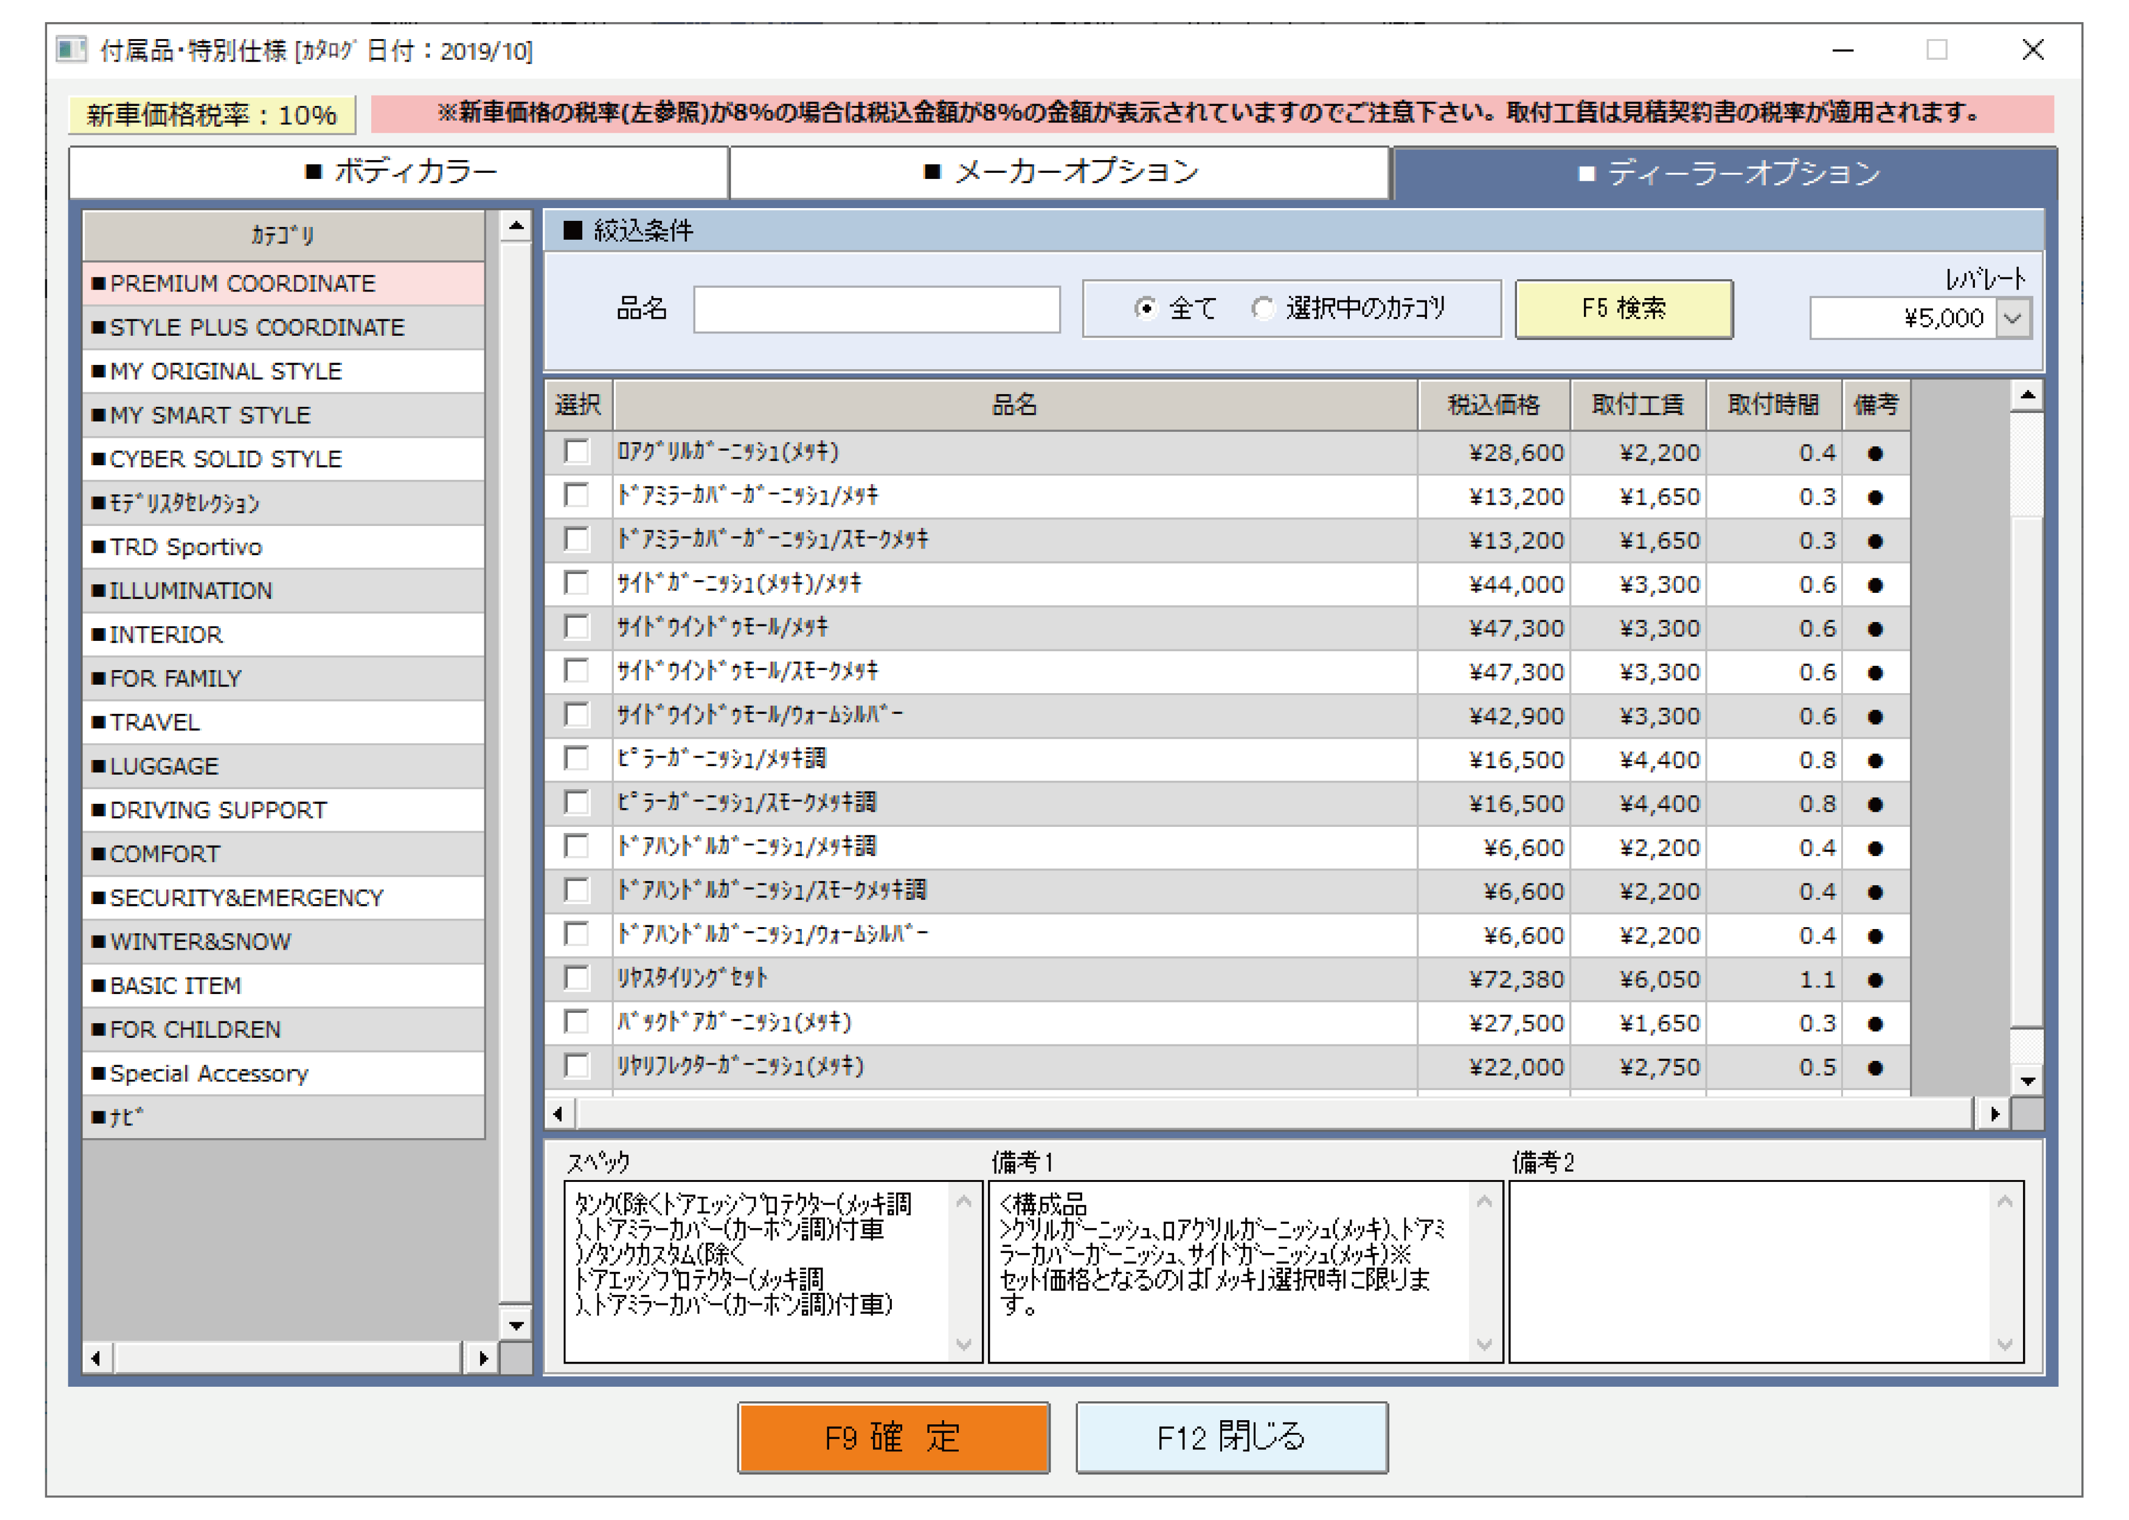
Task: Select FOR FAMILY category
Action: tap(284, 679)
